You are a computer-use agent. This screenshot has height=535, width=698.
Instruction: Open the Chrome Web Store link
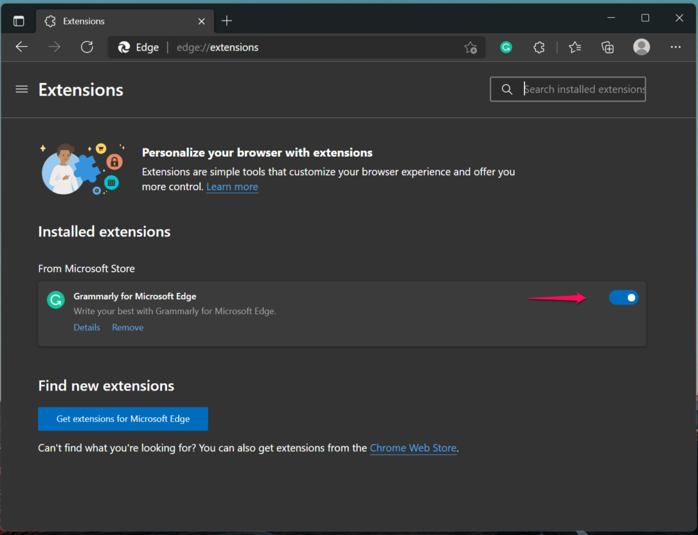click(412, 448)
